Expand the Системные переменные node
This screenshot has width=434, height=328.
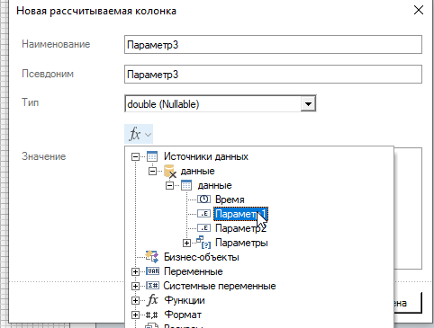point(135,286)
